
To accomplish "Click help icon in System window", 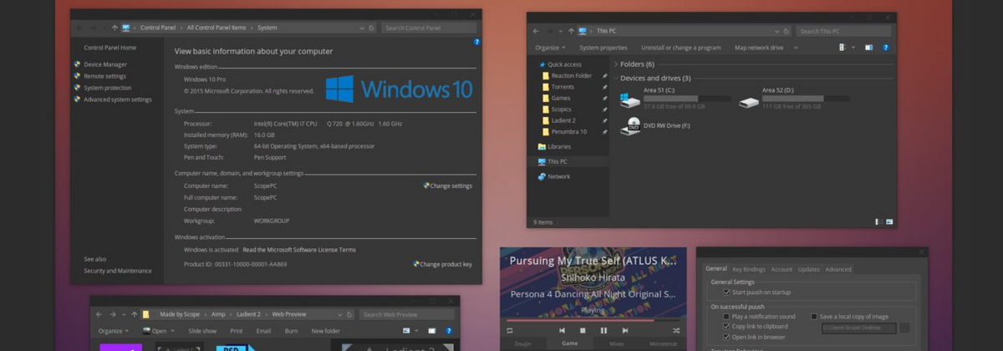I will tap(477, 42).
